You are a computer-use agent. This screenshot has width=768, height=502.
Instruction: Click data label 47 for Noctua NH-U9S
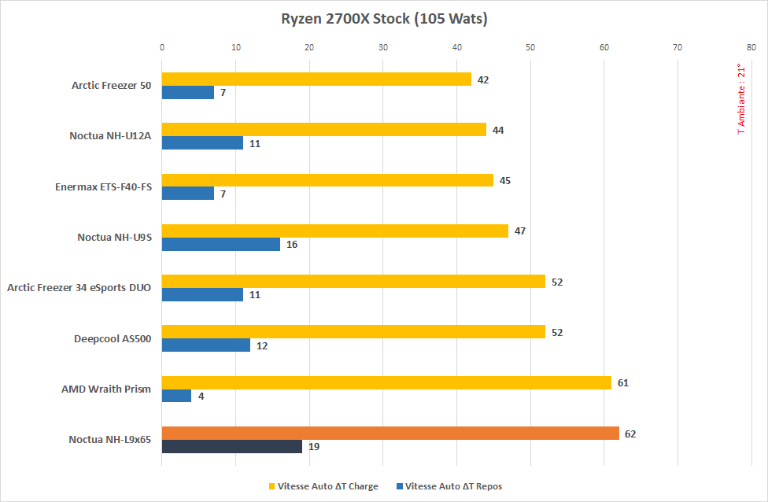(x=519, y=231)
